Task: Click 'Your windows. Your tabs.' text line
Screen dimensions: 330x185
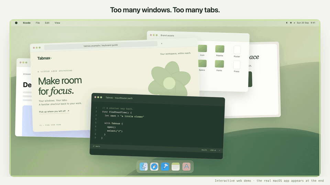Action: (x=53, y=100)
